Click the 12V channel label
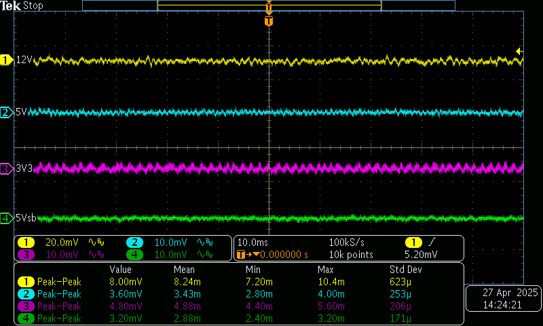 pos(24,60)
